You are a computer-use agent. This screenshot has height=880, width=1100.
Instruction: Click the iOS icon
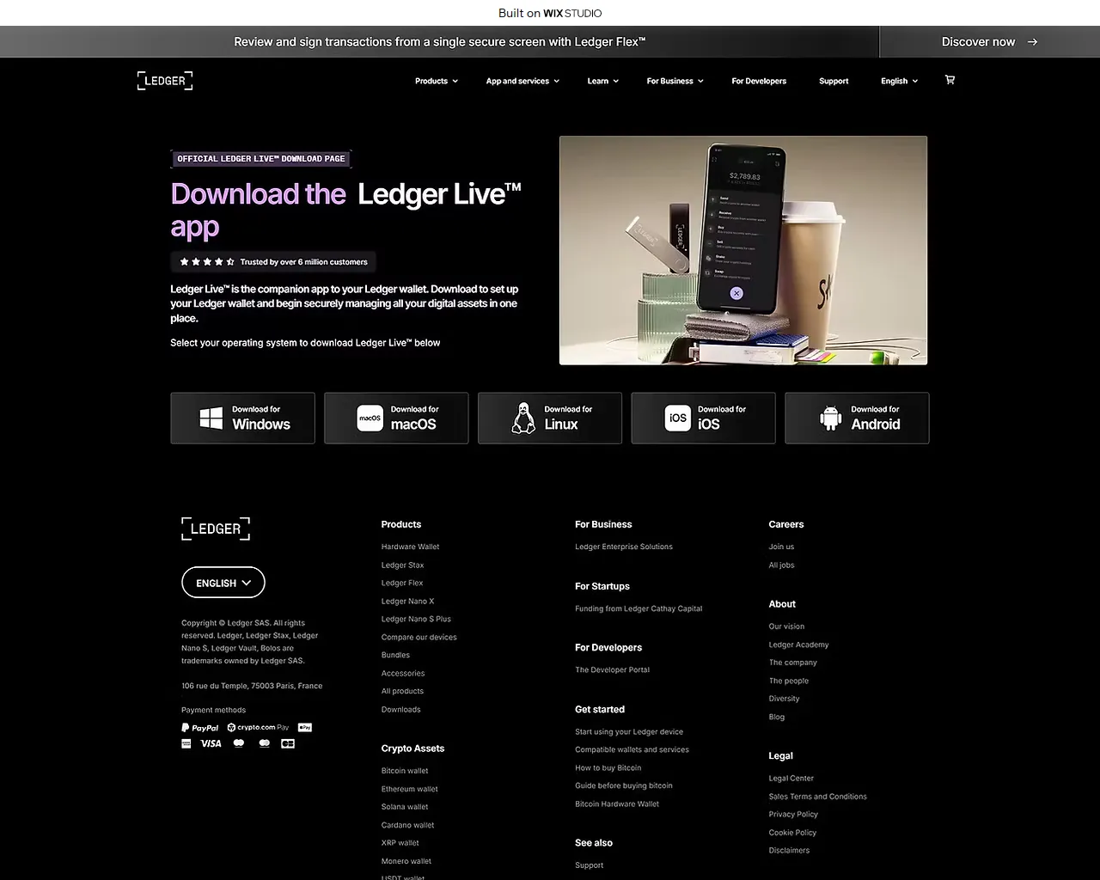tap(678, 419)
